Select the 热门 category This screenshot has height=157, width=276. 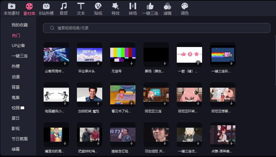[16, 35]
